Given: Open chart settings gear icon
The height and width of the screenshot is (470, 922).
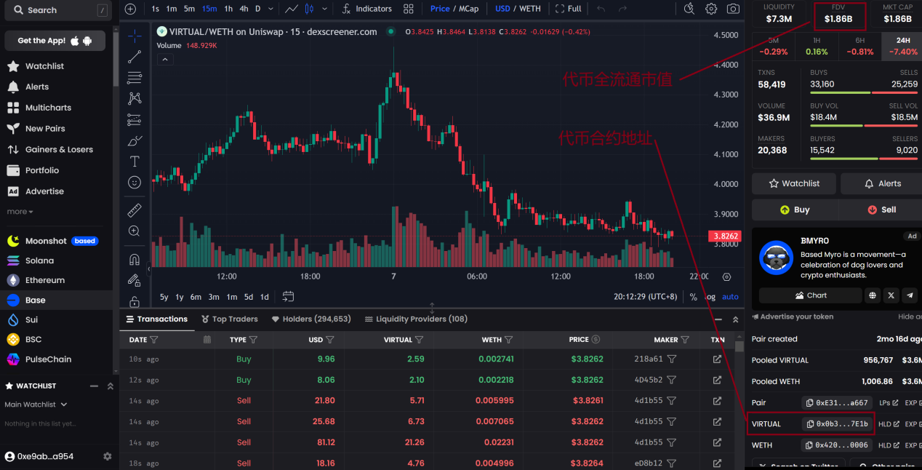Looking at the screenshot, I should (x=711, y=9).
